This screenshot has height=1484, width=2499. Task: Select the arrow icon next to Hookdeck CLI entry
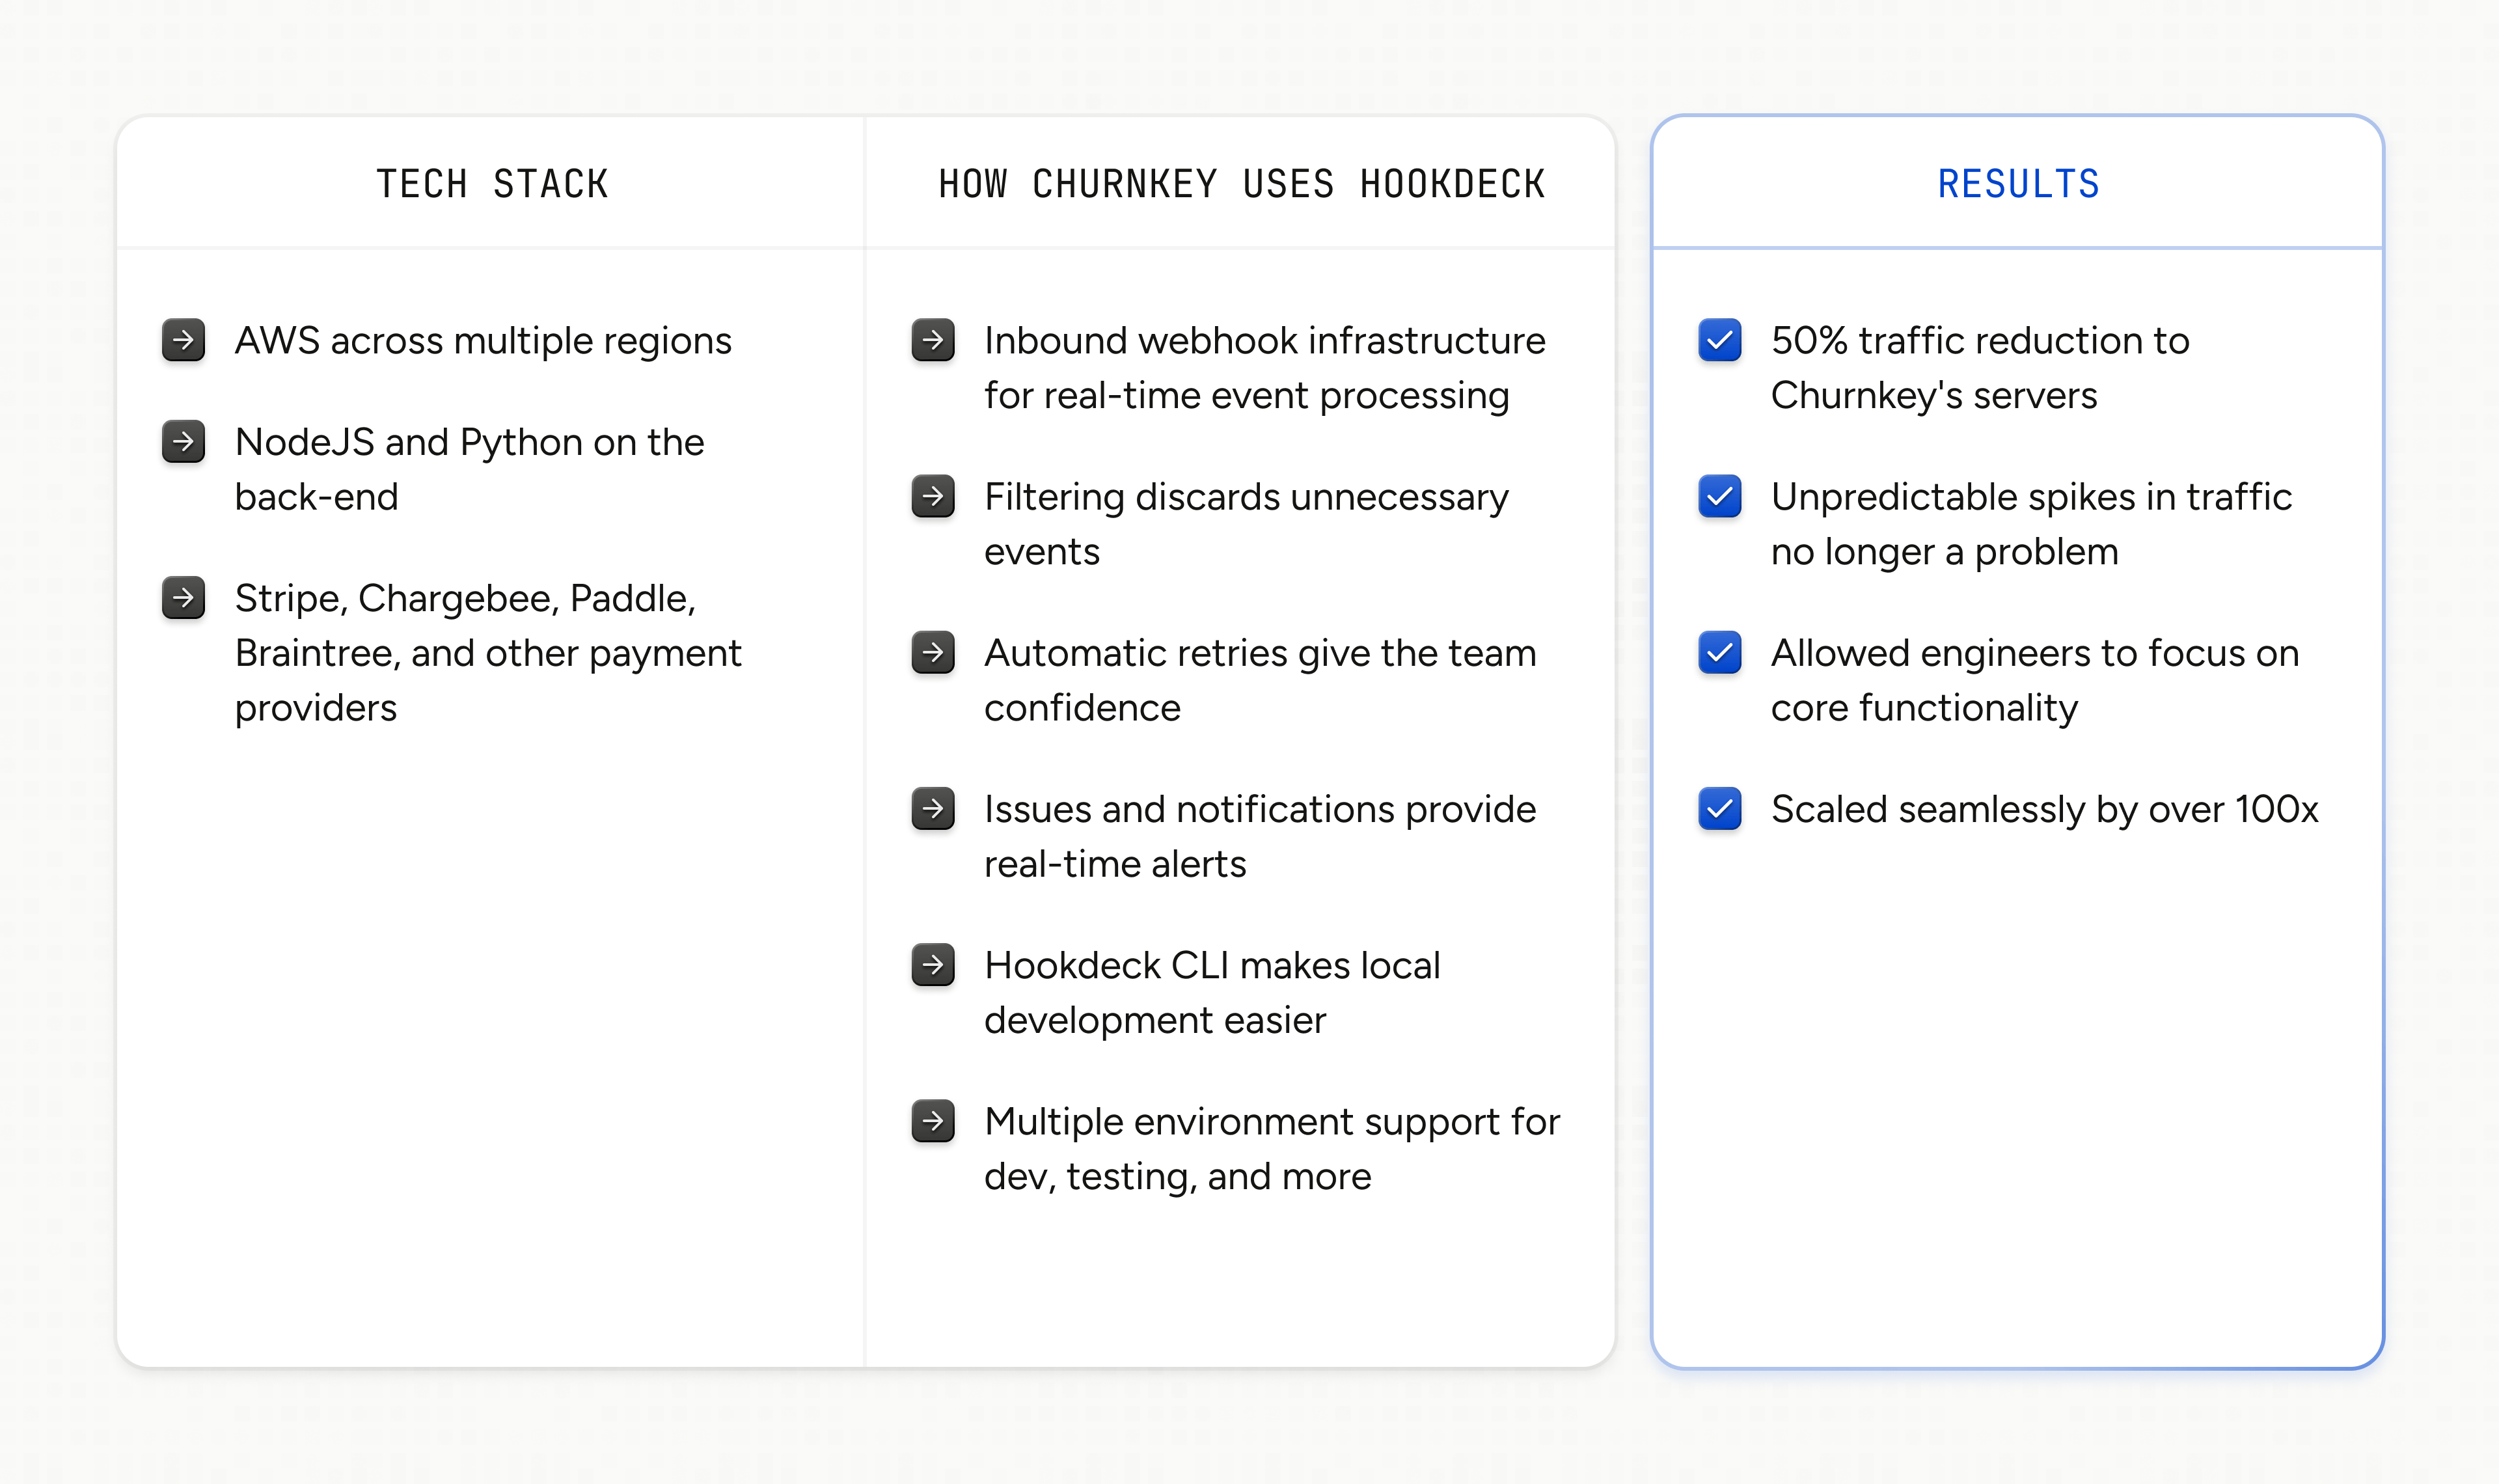[933, 966]
